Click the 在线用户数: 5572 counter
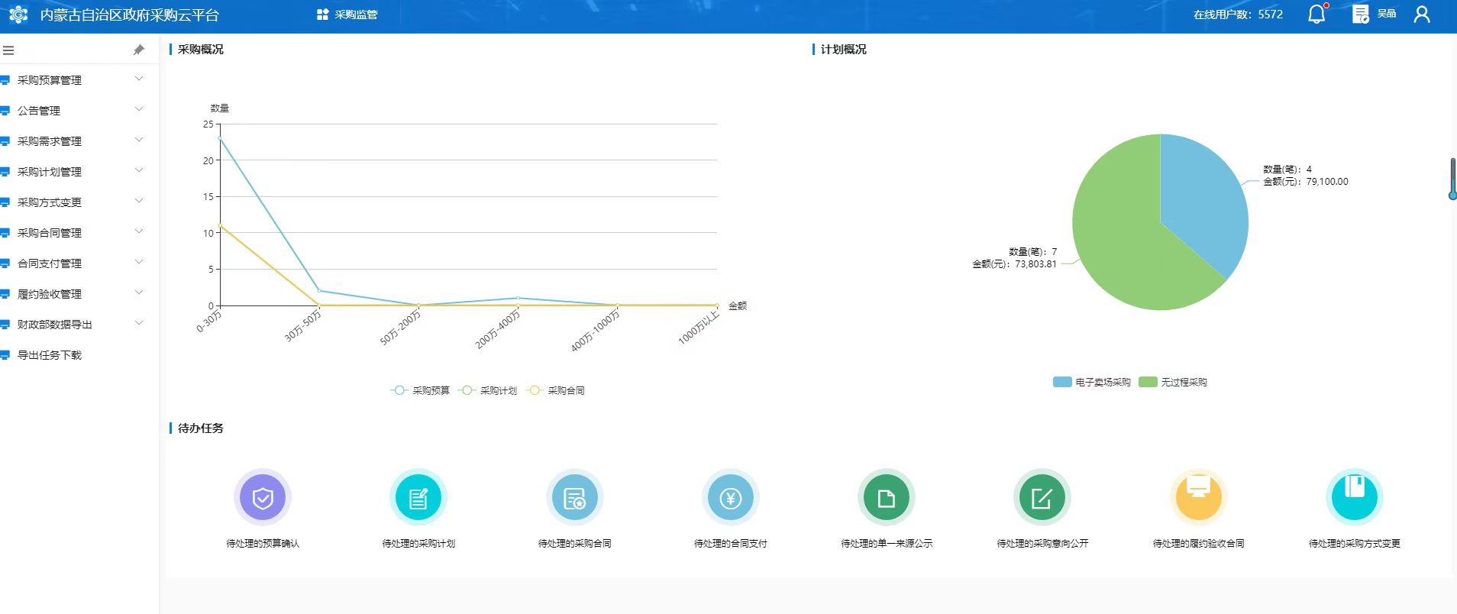 [1238, 15]
